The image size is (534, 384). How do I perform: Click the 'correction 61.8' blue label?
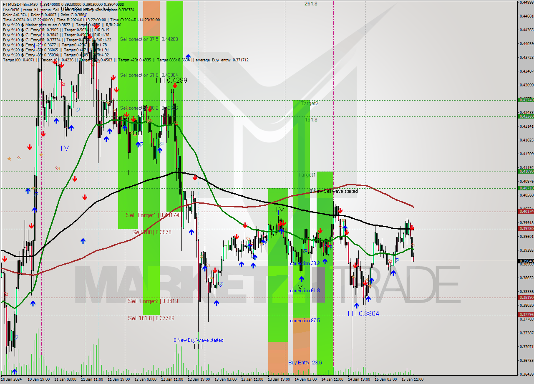[x=305, y=291]
